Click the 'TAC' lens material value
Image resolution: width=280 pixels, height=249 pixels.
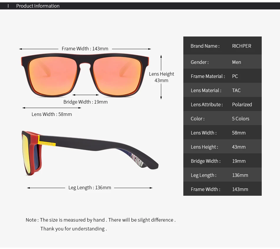tap(236, 90)
